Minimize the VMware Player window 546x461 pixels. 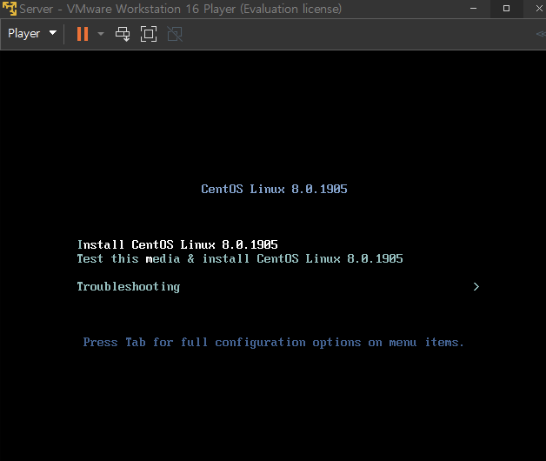pyautogui.click(x=473, y=9)
